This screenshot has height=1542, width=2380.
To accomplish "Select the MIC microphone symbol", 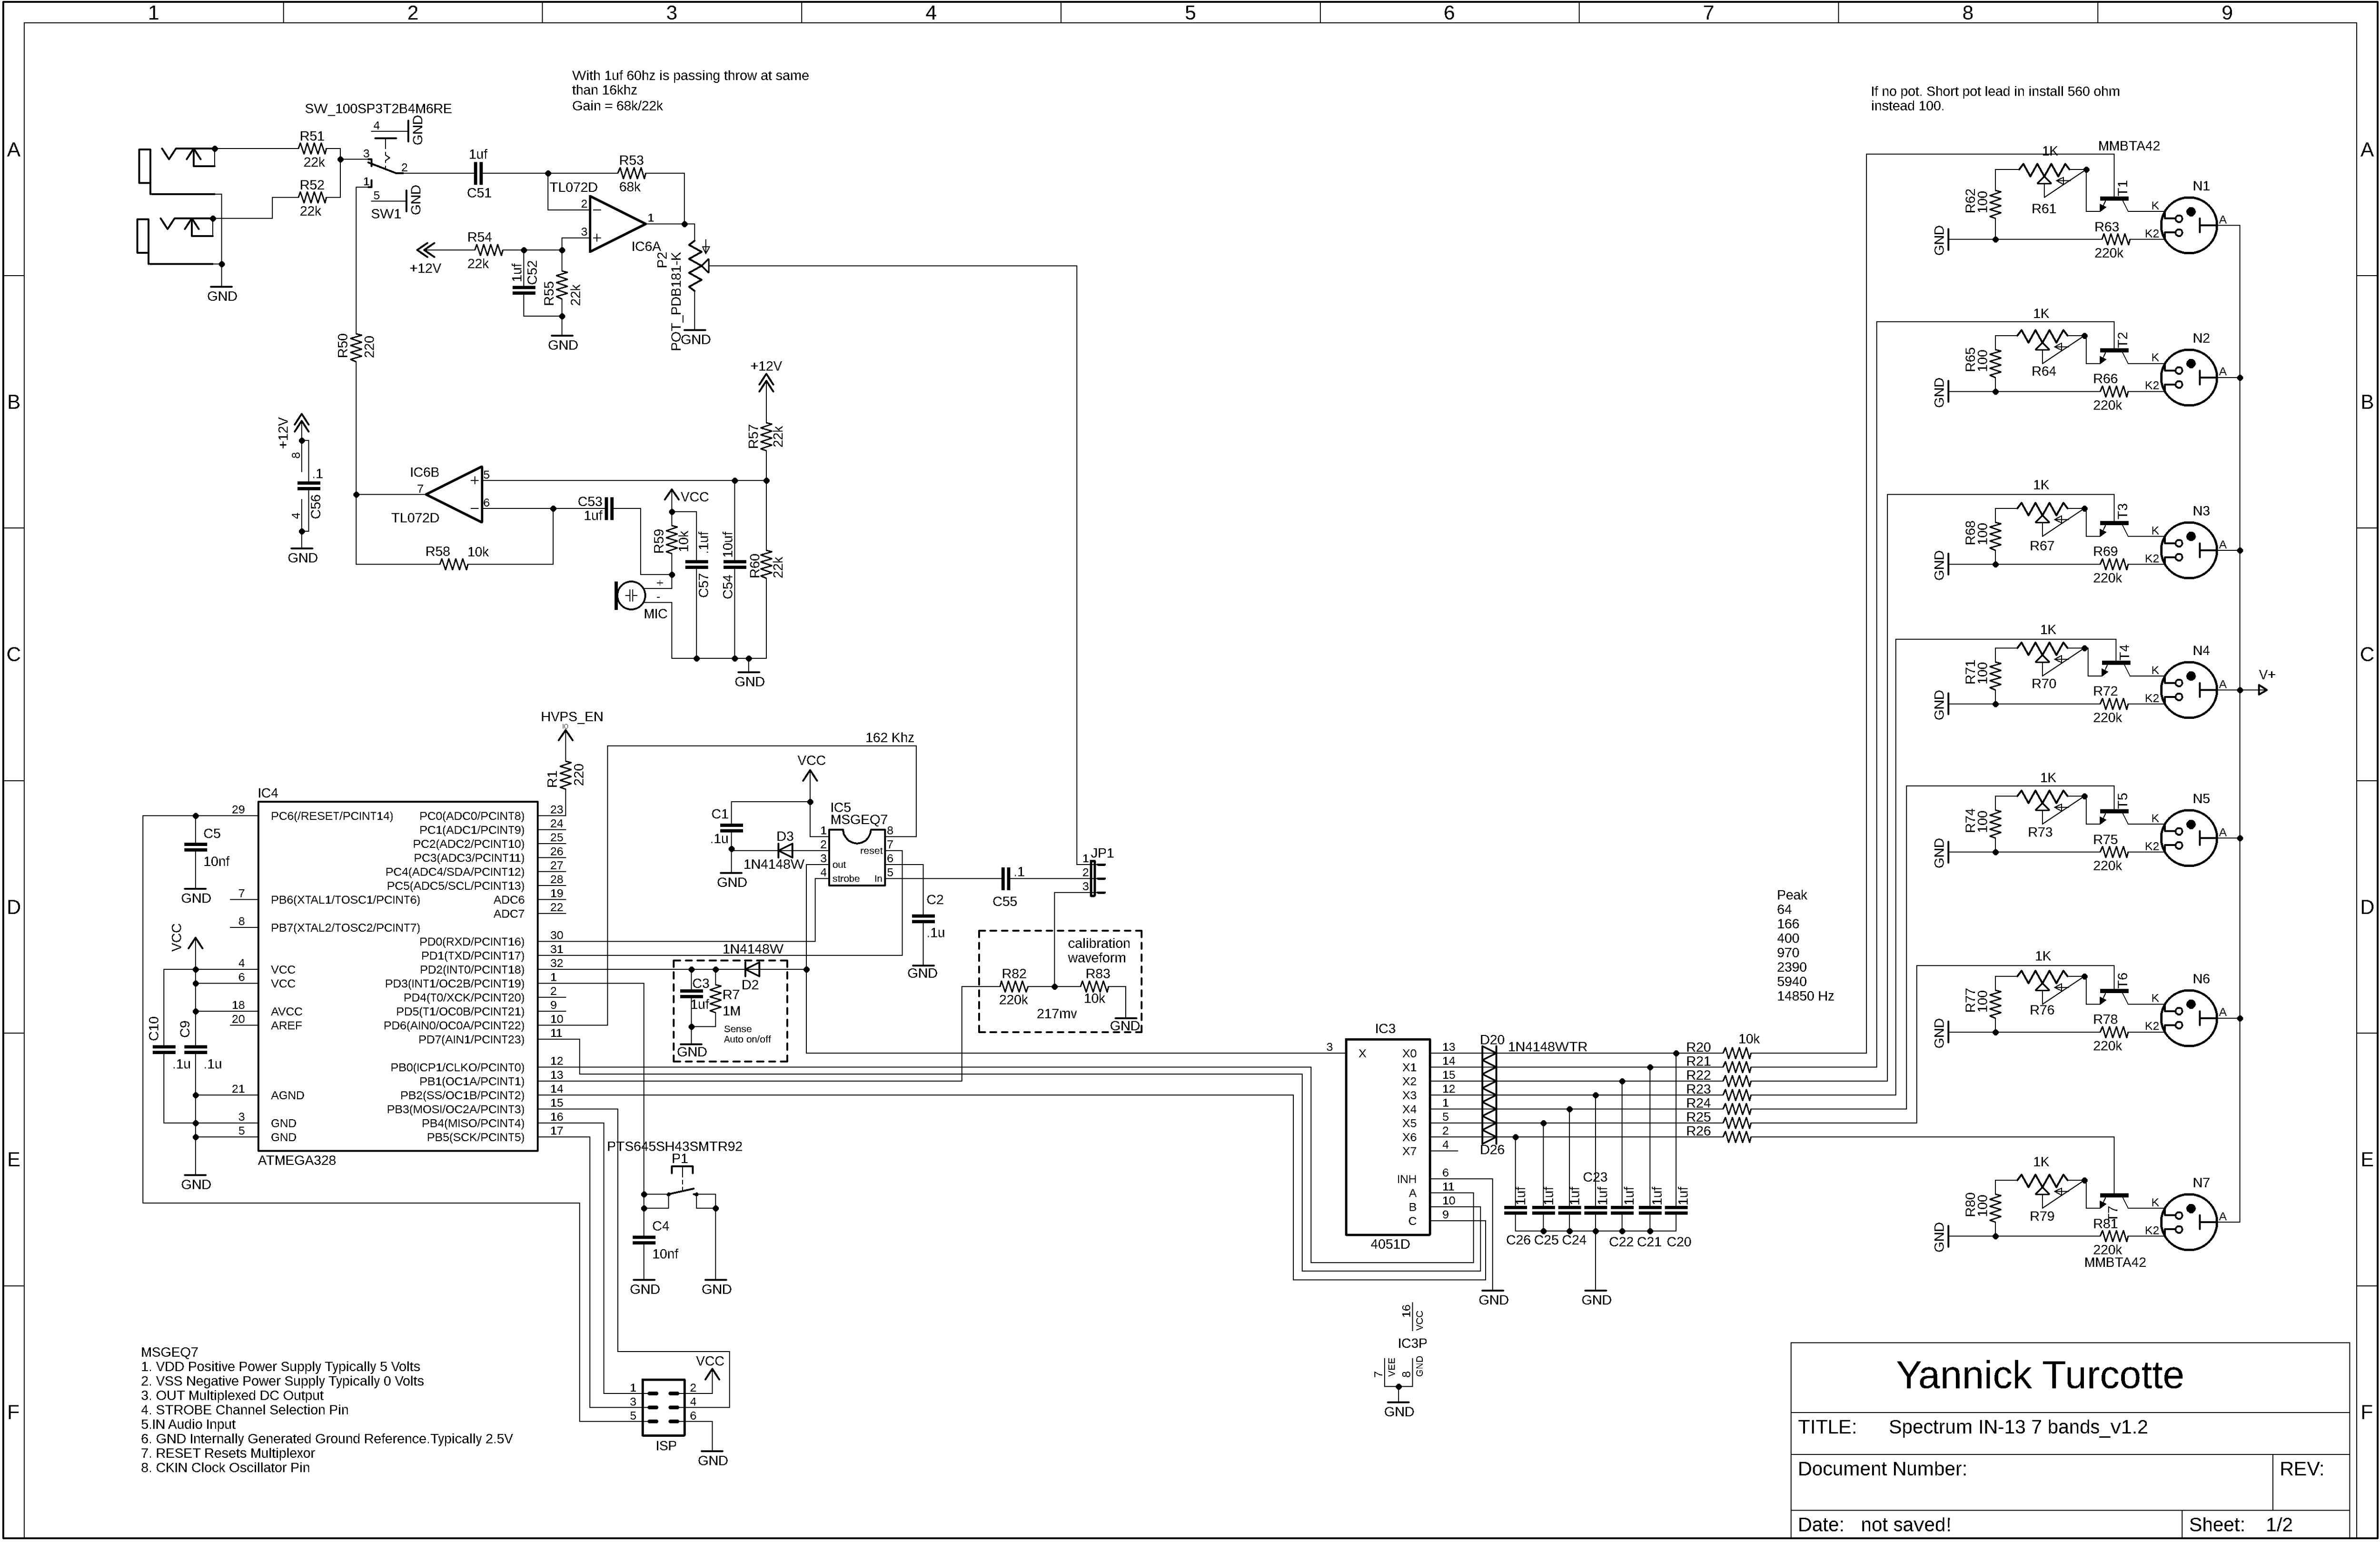I will click(631, 596).
